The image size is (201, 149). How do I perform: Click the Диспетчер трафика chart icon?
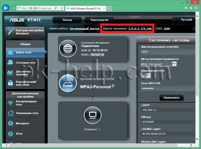click(x=10, y=72)
